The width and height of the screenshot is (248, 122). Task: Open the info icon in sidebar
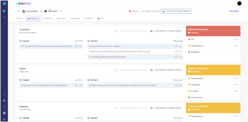4,100
